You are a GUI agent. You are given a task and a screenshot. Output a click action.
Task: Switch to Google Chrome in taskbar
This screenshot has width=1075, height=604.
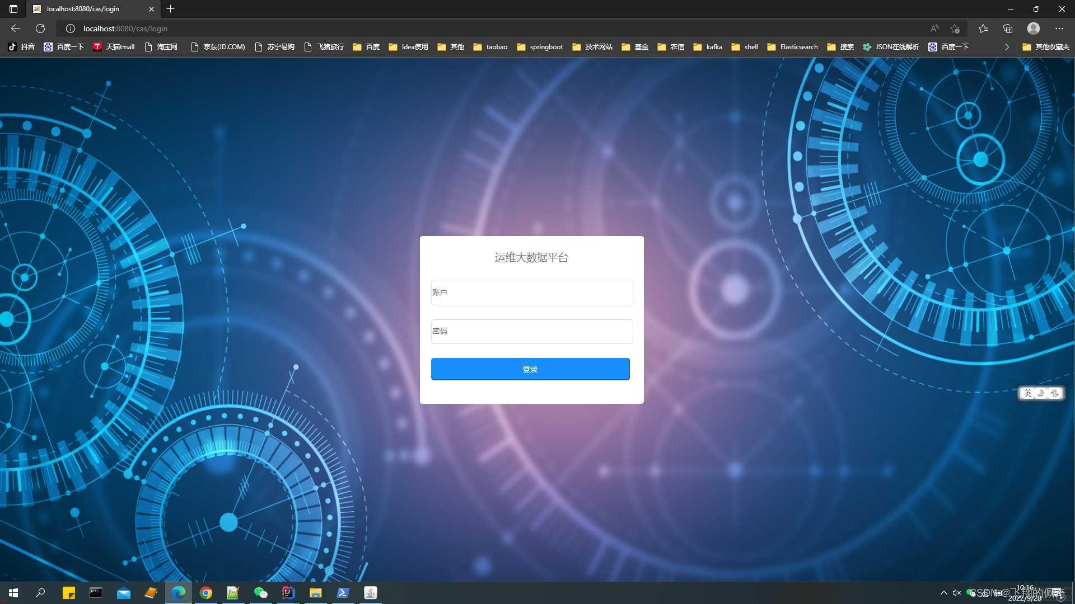[206, 593]
